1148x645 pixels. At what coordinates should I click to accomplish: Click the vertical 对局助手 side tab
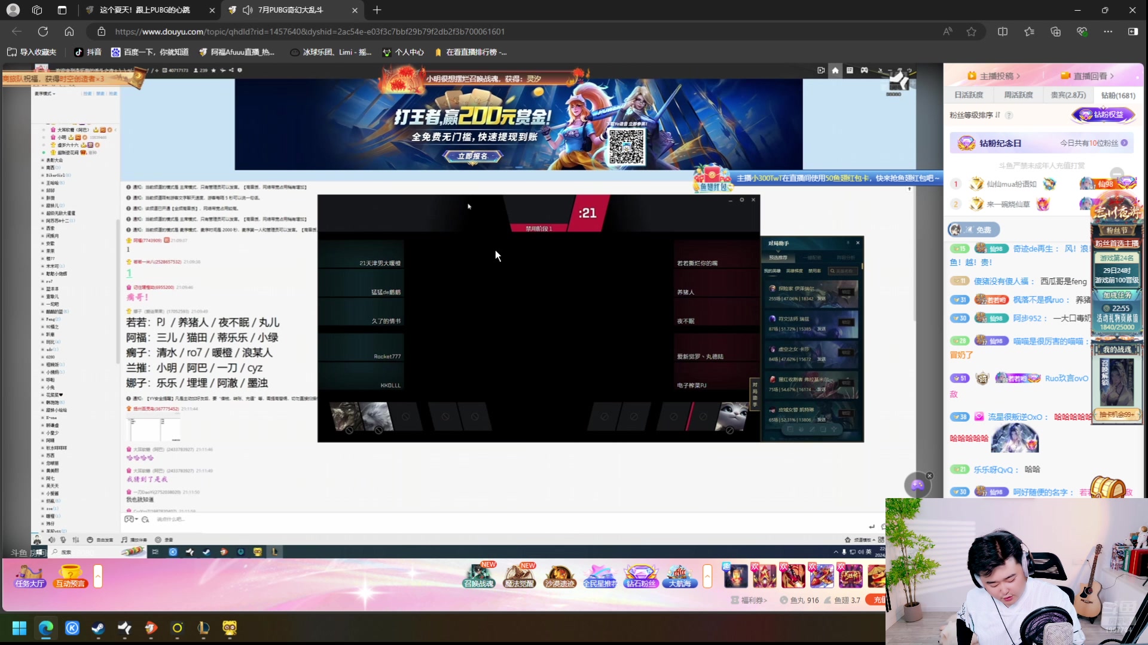pos(755,394)
